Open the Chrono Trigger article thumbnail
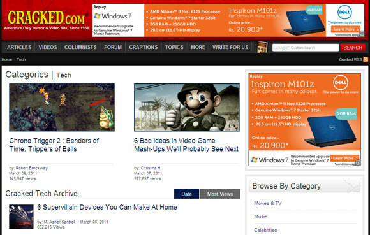Screen dimensions: 370x235 (62, 107)
